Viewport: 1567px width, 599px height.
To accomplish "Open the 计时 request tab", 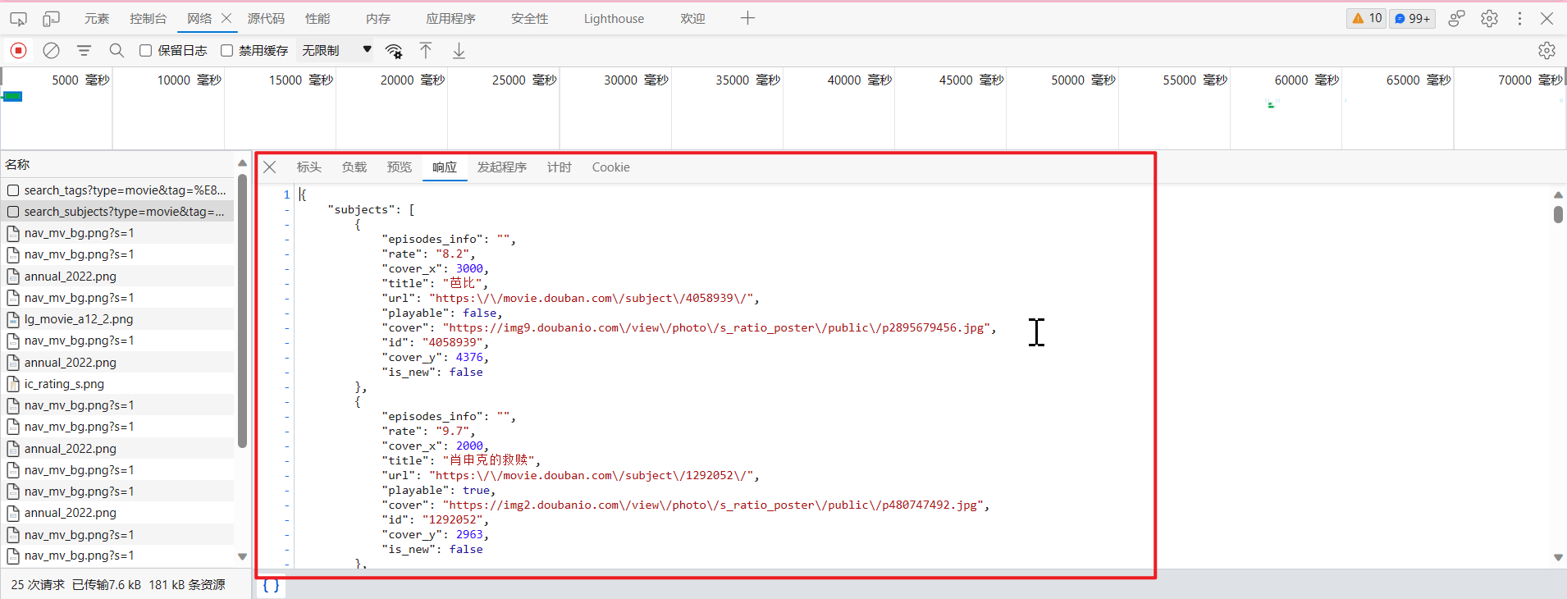I will pyautogui.click(x=559, y=167).
